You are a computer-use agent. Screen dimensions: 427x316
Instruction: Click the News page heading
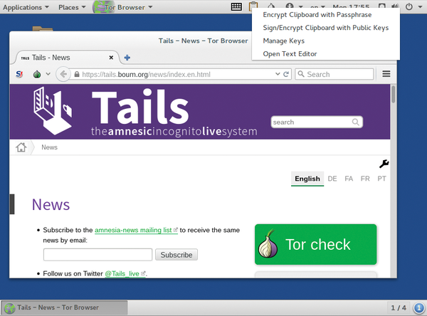[51, 204]
